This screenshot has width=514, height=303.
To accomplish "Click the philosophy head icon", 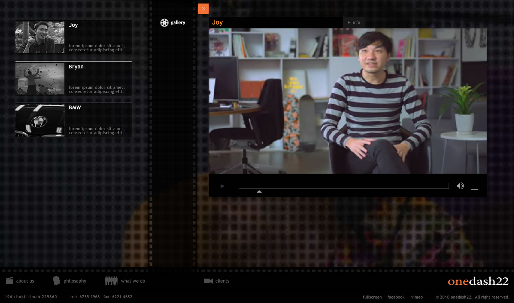I will 56,281.
